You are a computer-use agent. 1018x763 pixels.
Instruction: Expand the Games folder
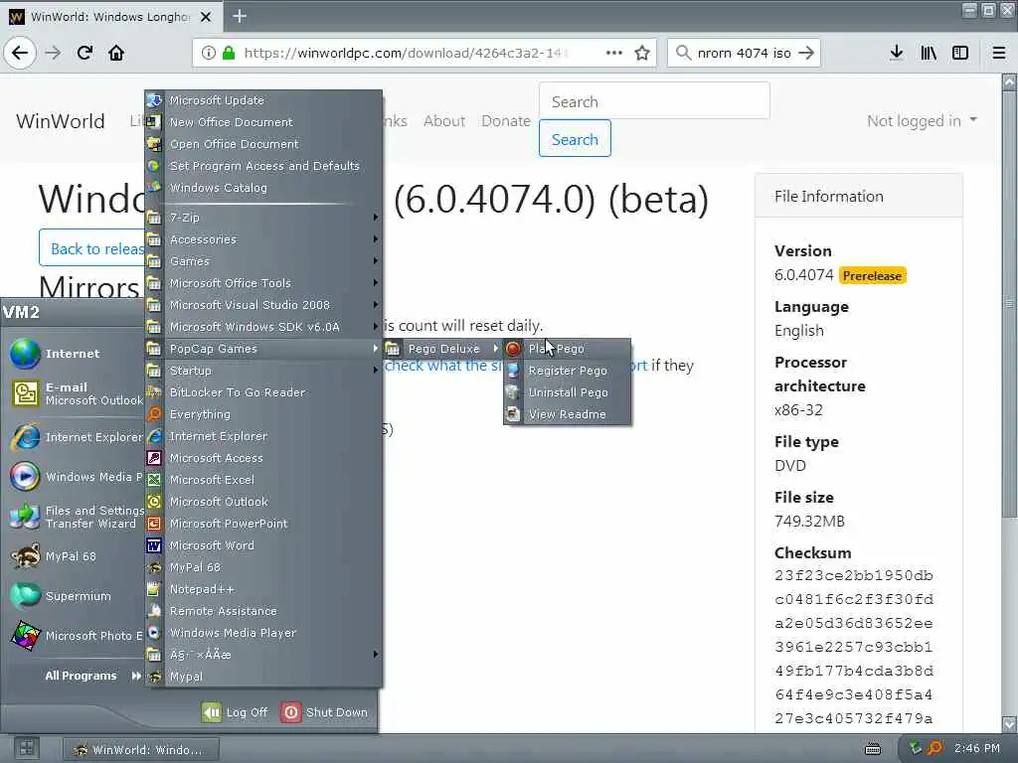(262, 261)
